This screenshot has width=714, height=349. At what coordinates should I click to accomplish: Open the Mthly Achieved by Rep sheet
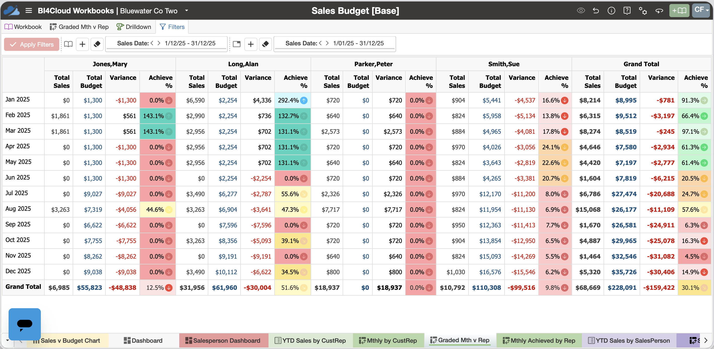point(539,340)
